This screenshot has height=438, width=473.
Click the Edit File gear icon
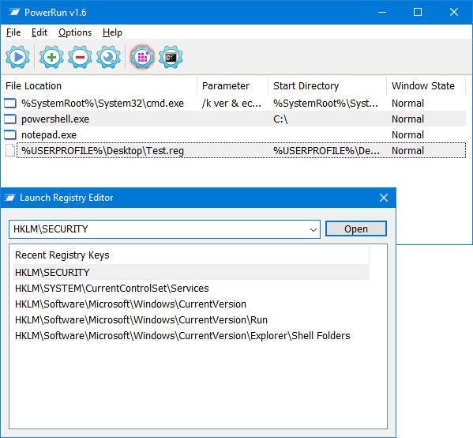pos(109,57)
